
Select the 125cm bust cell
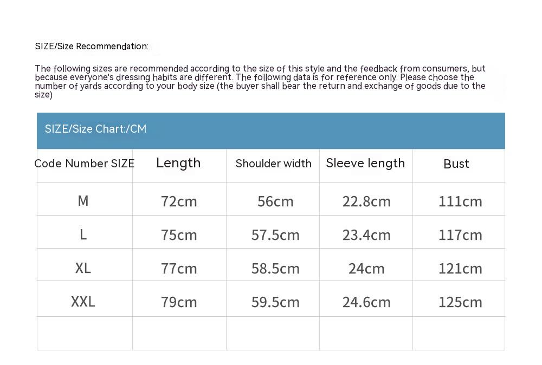pyautogui.click(x=460, y=302)
